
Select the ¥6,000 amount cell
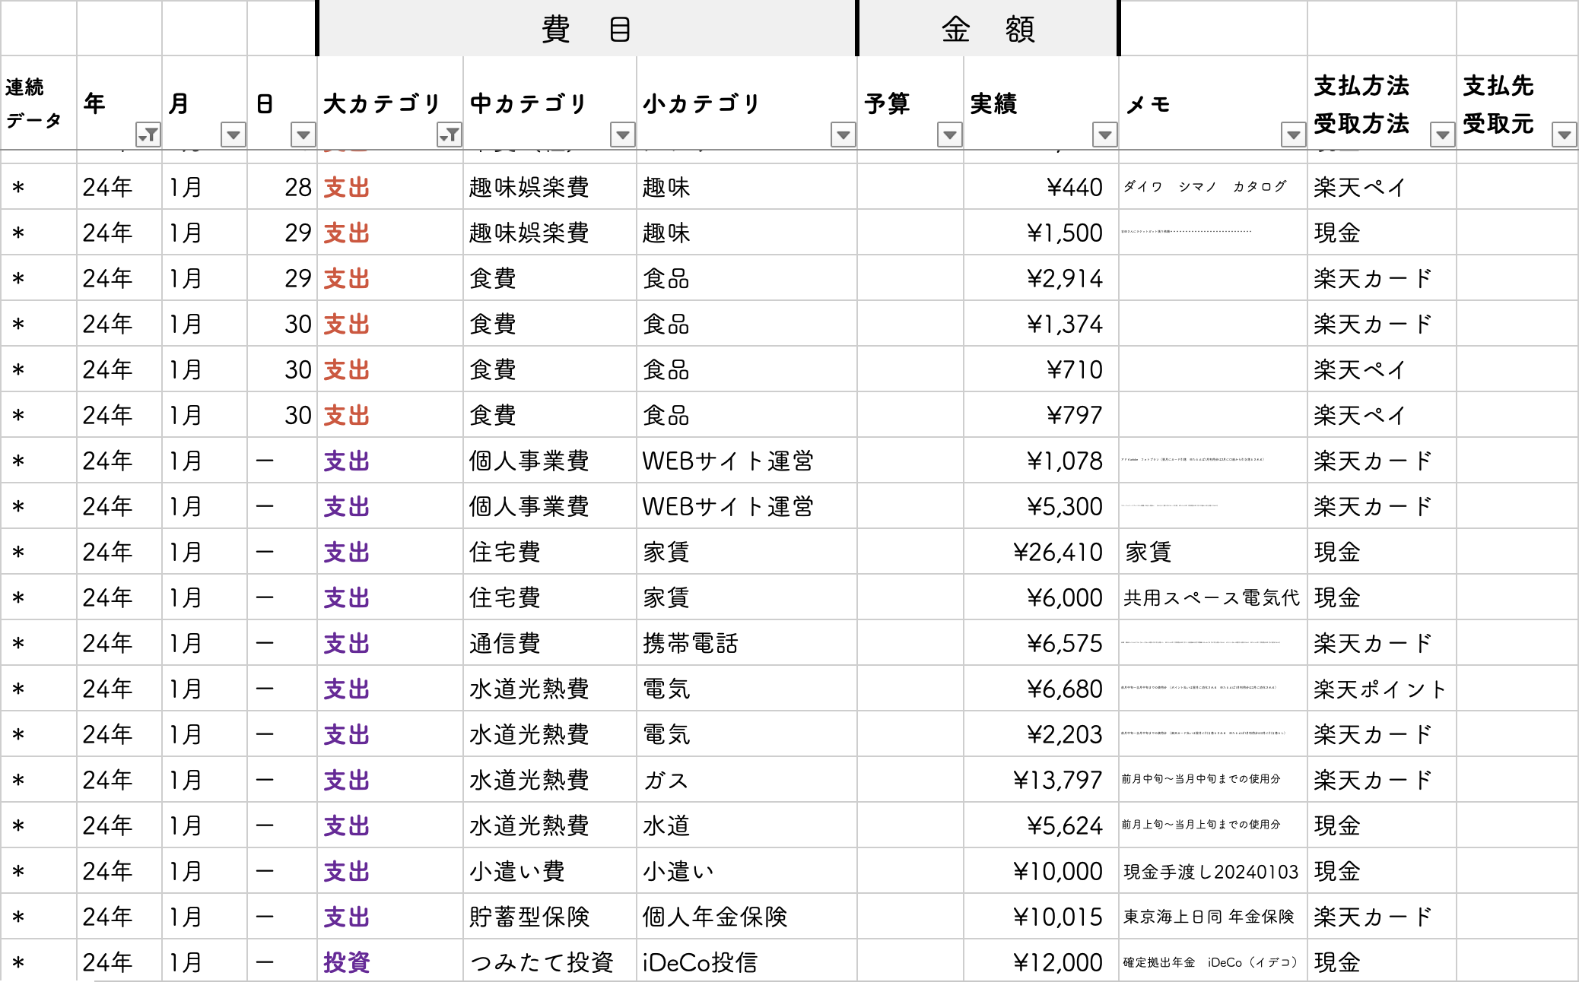[x=1041, y=597]
